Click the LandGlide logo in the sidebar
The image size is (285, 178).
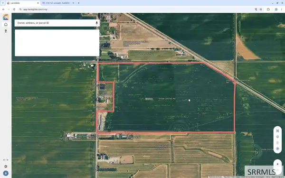click(6, 17)
